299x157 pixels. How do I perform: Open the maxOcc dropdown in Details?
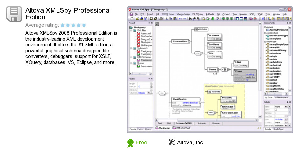pos(286,116)
